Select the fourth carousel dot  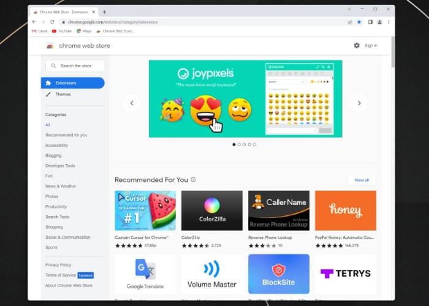pos(249,144)
